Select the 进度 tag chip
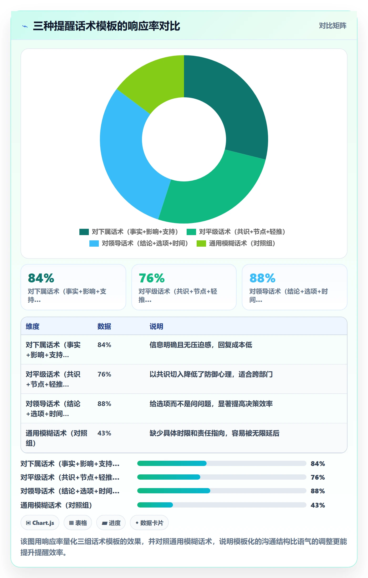This screenshot has width=368, height=578. coord(111,523)
